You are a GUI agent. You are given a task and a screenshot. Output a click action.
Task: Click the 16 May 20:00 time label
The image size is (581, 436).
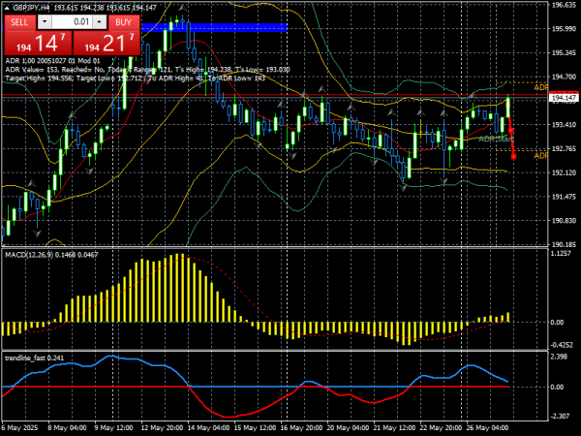pos(301,427)
